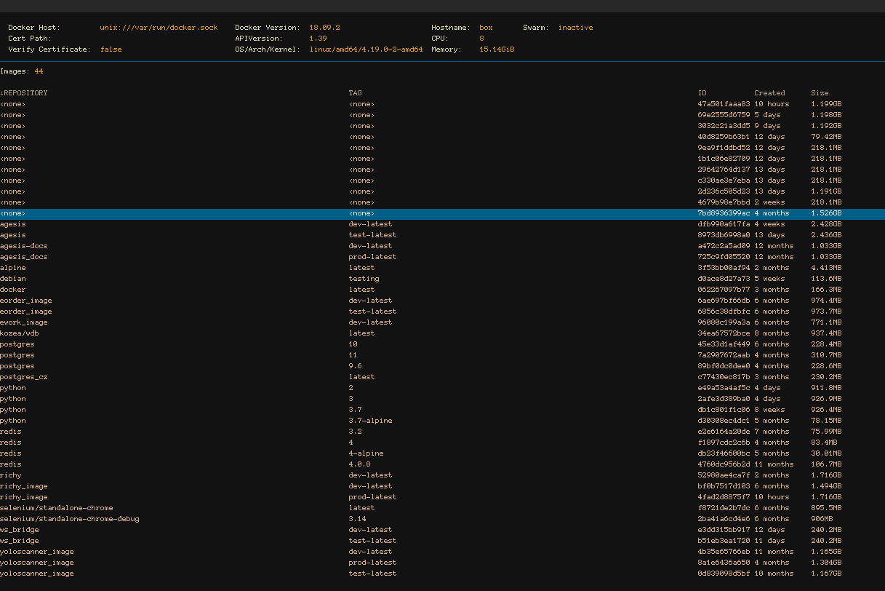Select the image row with ID 40d8259b63b1
The image size is (885, 591).
(x=442, y=137)
